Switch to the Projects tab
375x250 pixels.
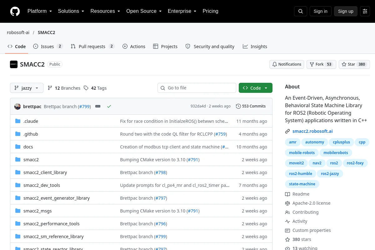[x=165, y=47]
